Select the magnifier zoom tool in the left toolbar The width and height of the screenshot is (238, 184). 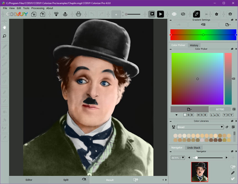(x=4, y=36)
